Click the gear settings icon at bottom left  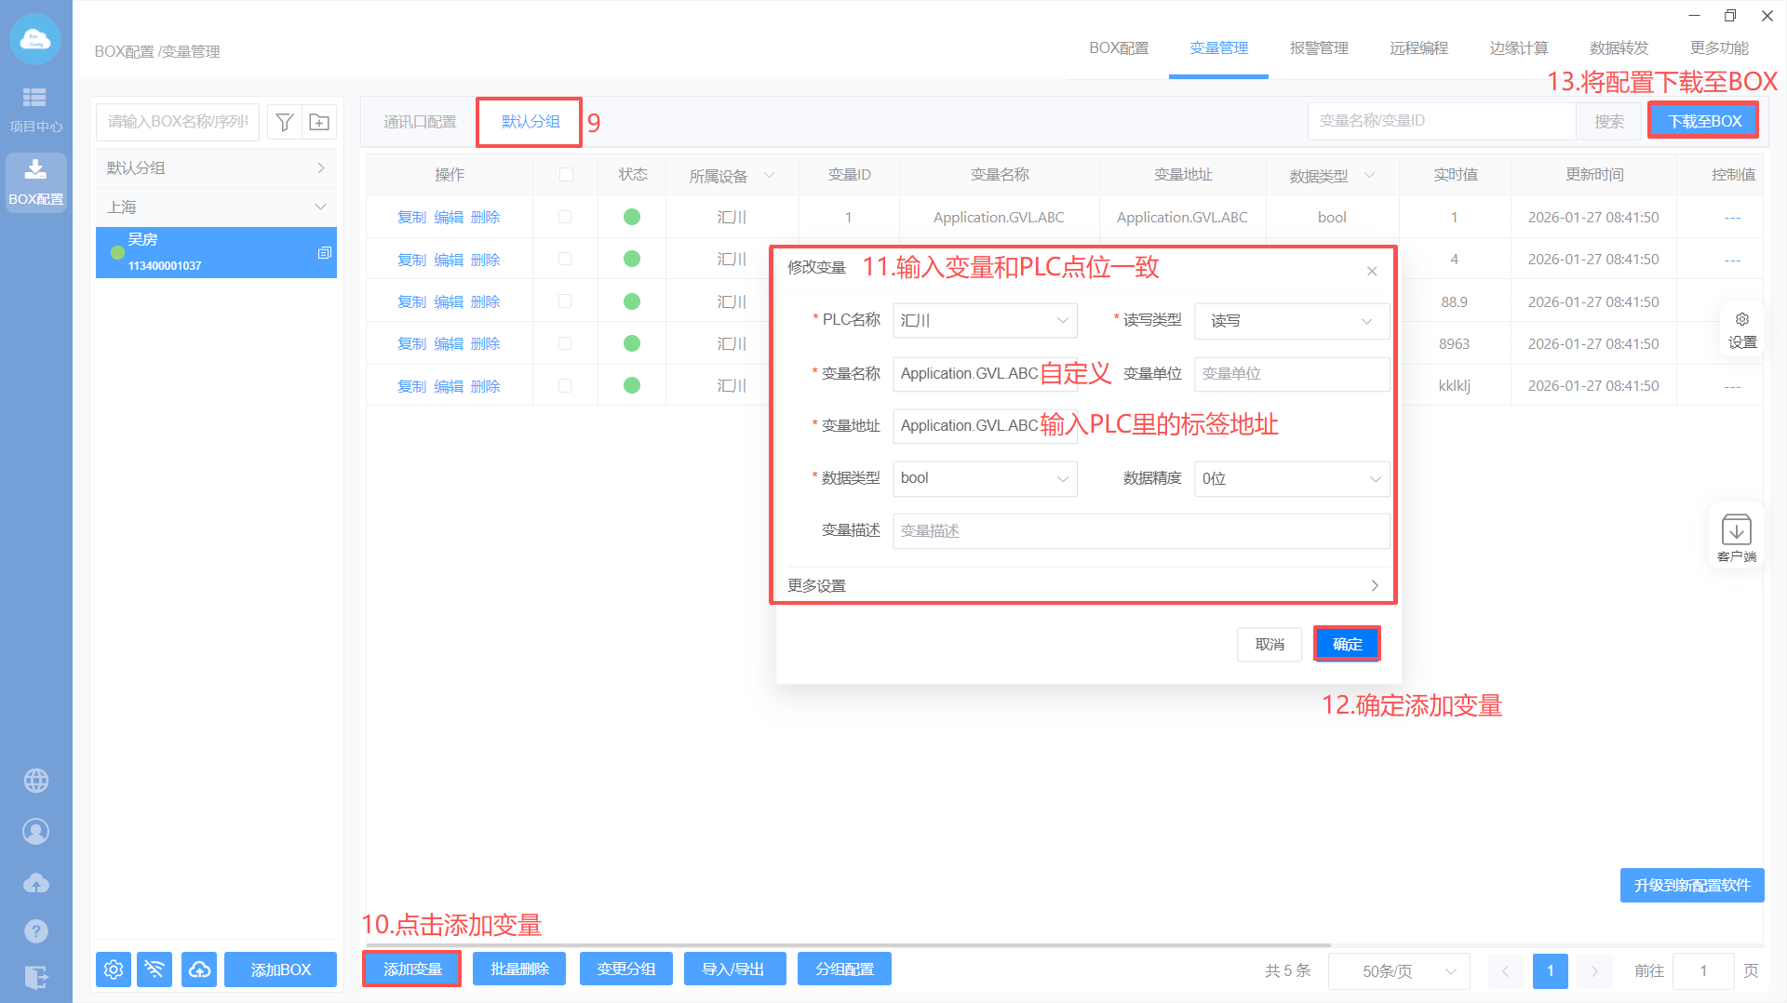(114, 970)
